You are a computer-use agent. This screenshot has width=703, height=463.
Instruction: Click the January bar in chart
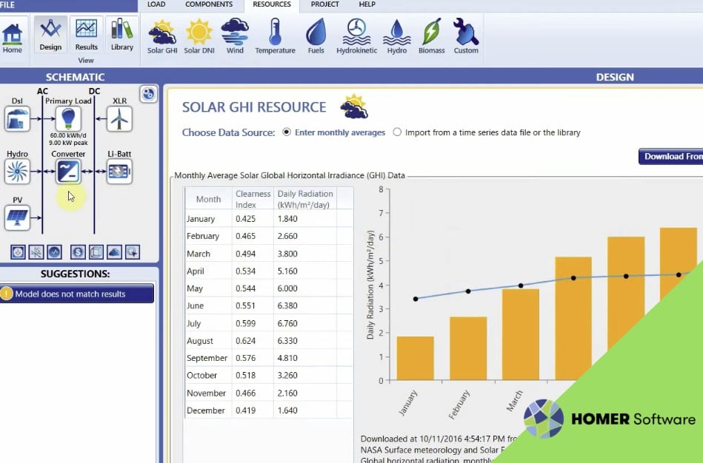click(415, 358)
